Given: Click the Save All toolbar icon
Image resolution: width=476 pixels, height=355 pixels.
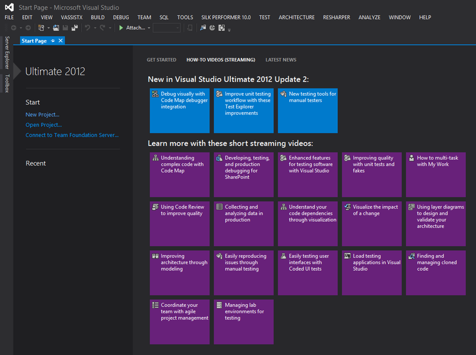Looking at the screenshot, I should click(74, 28).
